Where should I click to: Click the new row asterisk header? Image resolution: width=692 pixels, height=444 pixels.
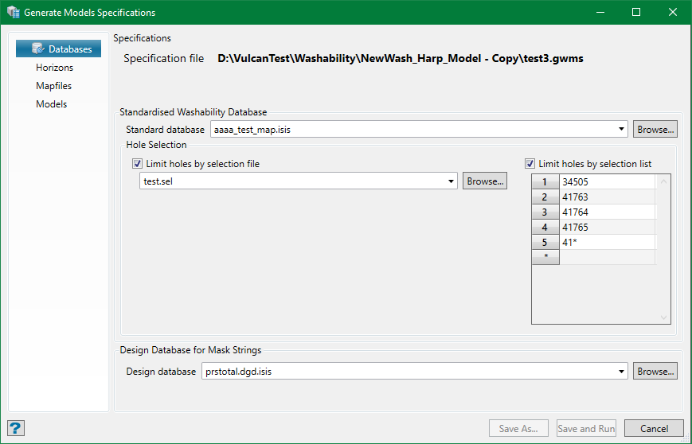[545, 257]
